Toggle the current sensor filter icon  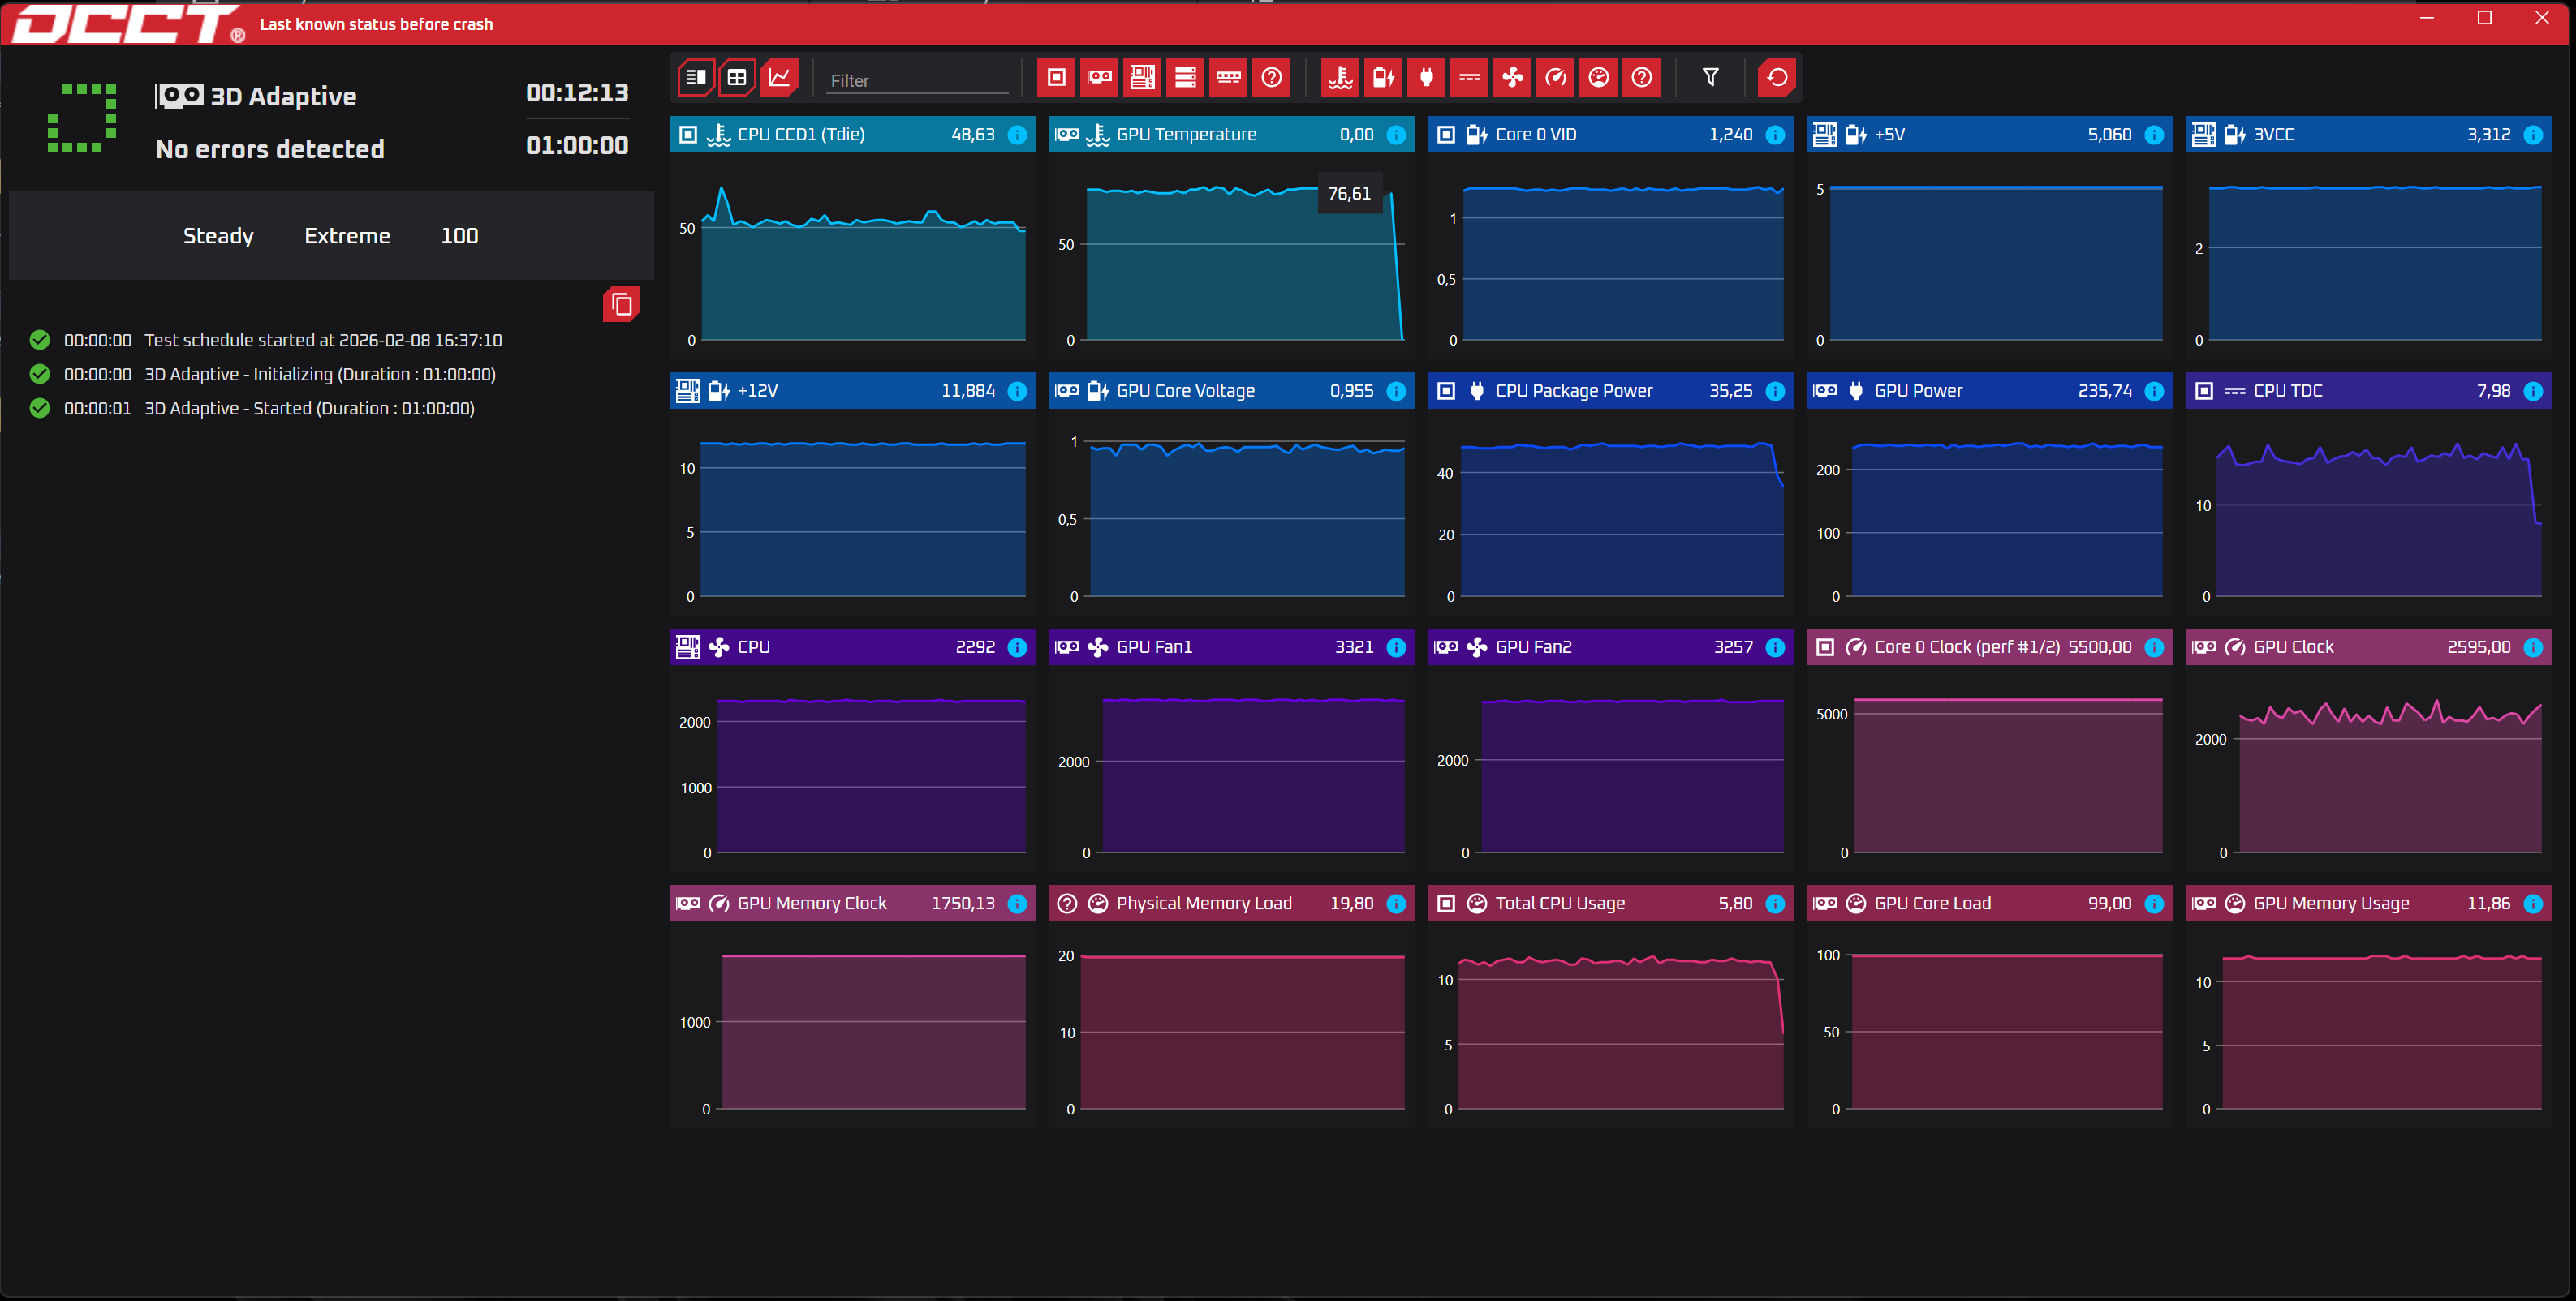[1469, 77]
